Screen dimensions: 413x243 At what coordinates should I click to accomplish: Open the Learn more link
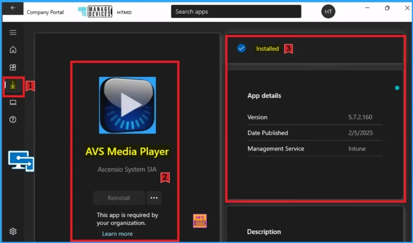pos(117,234)
